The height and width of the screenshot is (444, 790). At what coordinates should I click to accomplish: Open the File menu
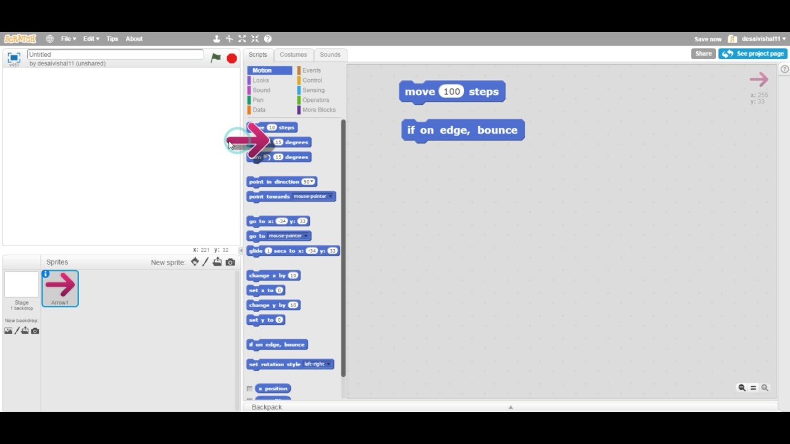pyautogui.click(x=69, y=39)
